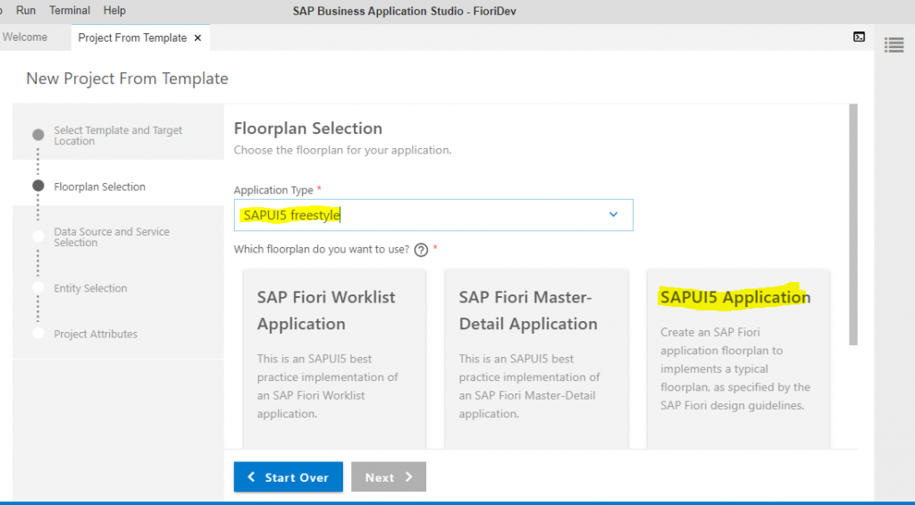
Task: Select the Floorplan Selection step
Action: [99, 186]
